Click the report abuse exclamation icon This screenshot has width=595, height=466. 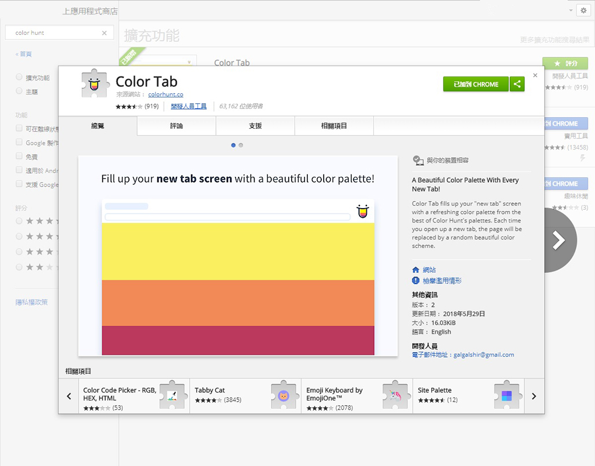coord(416,281)
